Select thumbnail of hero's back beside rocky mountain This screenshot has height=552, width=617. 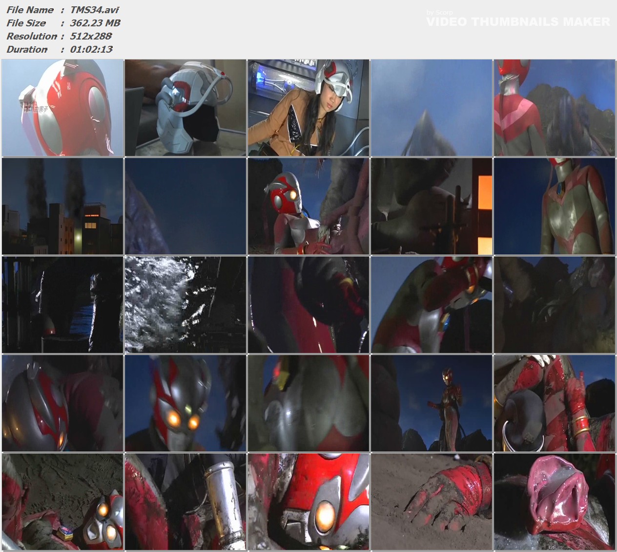click(555, 108)
